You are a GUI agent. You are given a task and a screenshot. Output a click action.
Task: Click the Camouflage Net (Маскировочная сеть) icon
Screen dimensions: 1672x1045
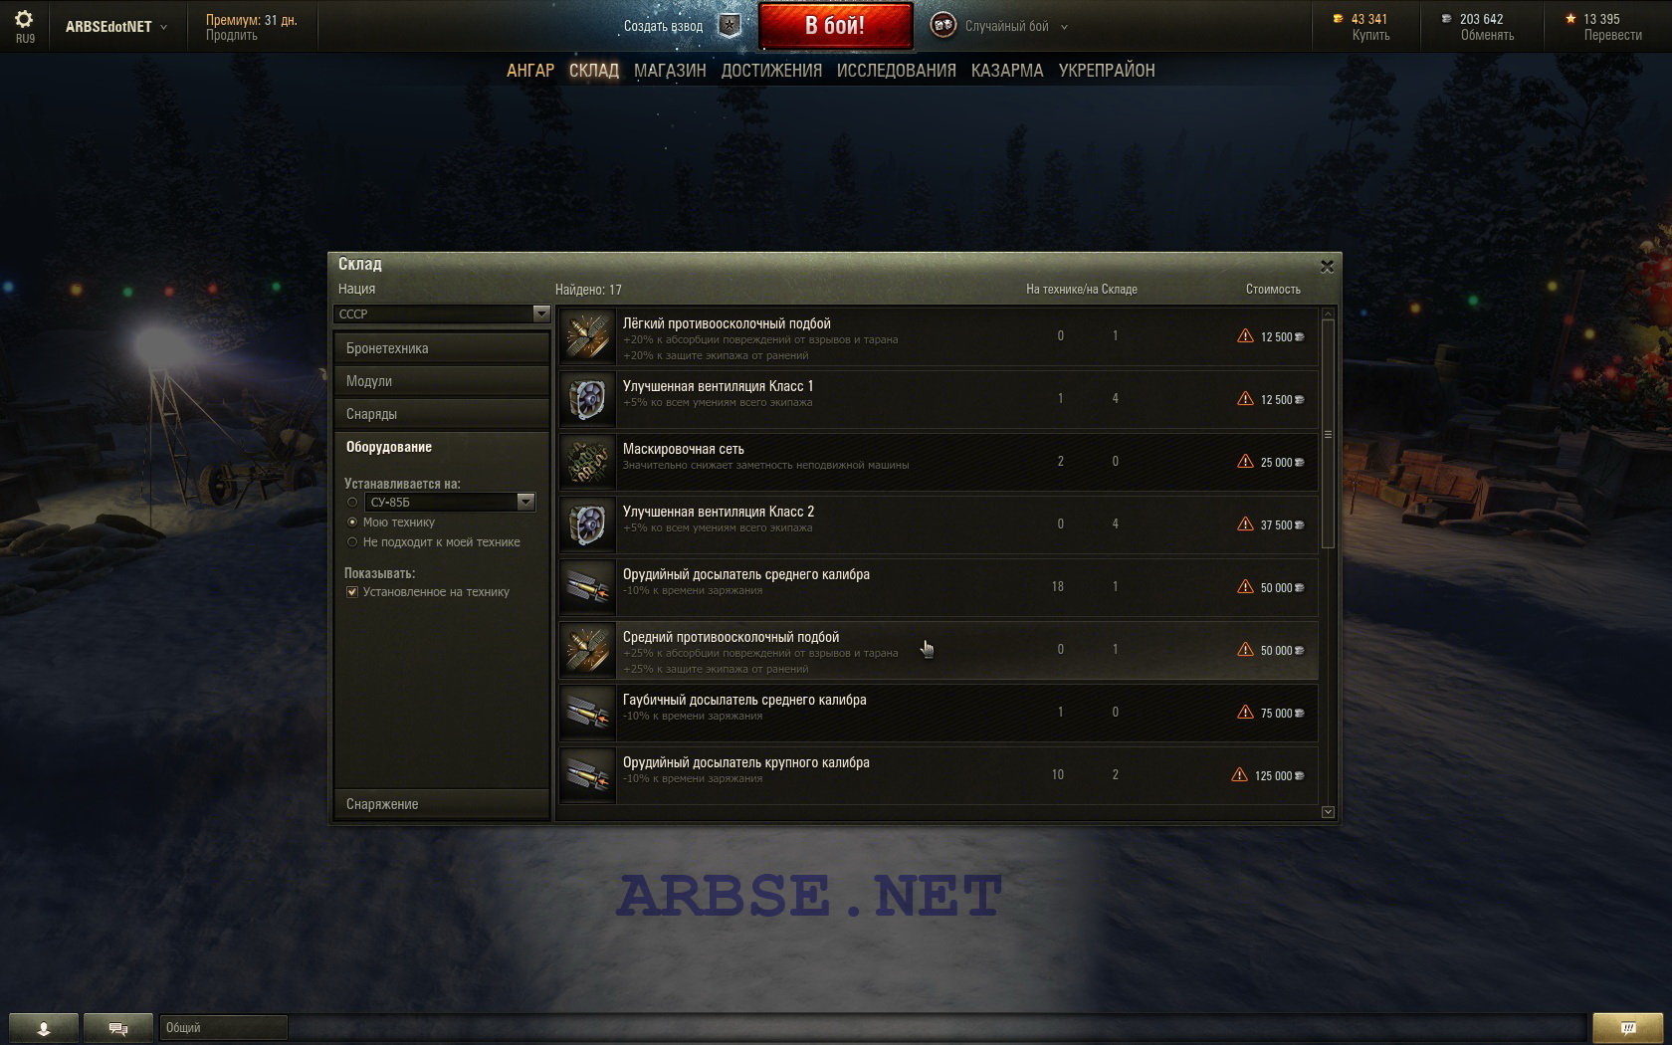tap(588, 462)
